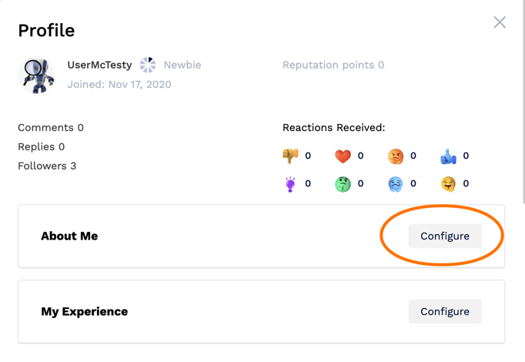Click the red heart reaction icon
The width and height of the screenshot is (525, 362).
coord(343,156)
